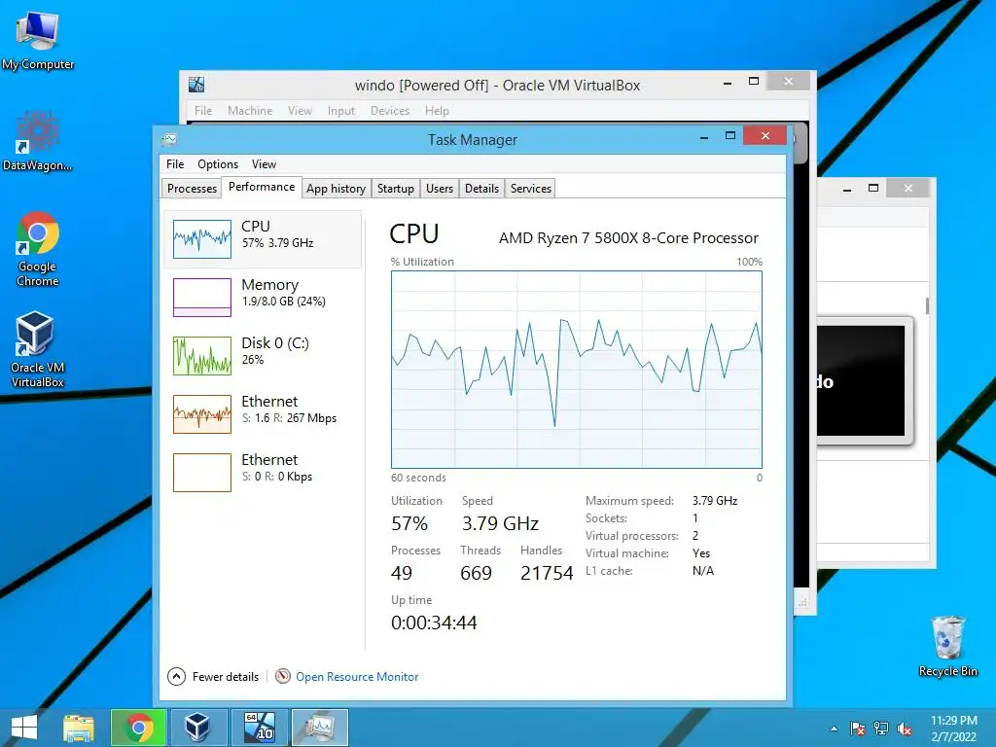Select the idle Ethernet adapter with 0 Kbps
This screenshot has height=747, width=996.
[263, 473]
